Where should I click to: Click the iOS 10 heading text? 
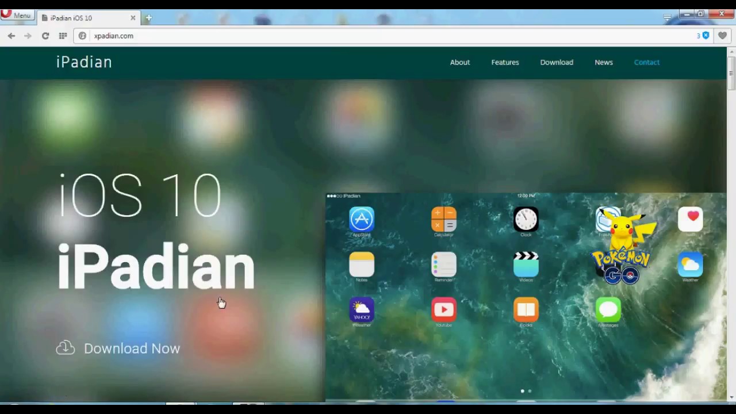(140, 194)
